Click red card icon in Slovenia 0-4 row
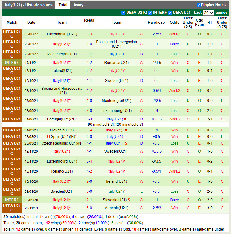Image resolution: width=231 pixels, height=234 pixels. tap(126, 130)
